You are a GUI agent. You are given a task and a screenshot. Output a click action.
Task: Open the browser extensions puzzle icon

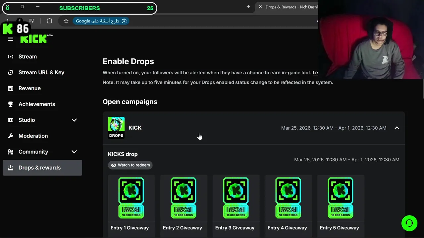pyautogui.click(x=50, y=21)
